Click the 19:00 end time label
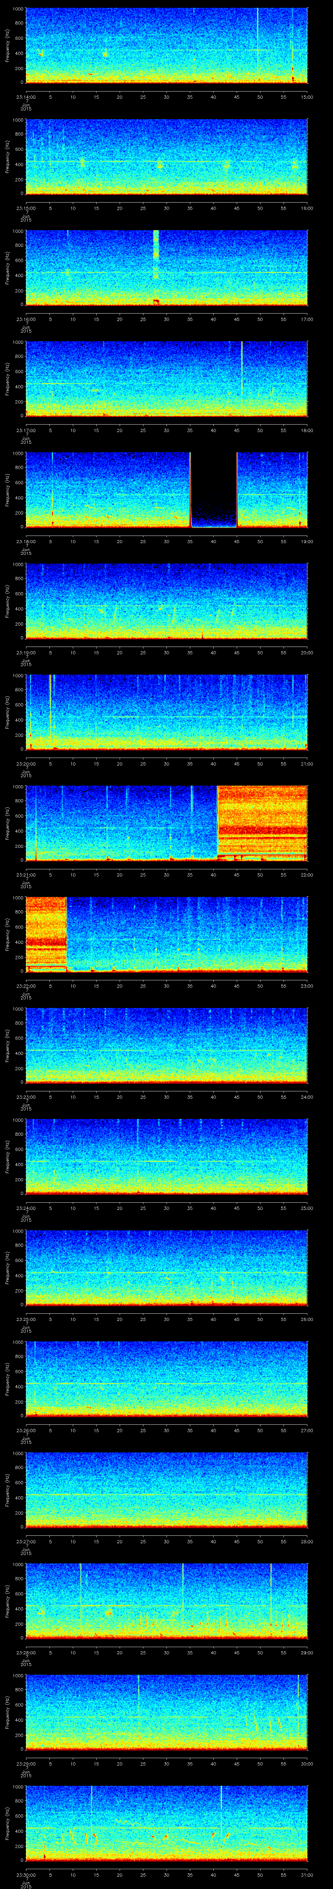The image size is (333, 1889). coord(307,541)
